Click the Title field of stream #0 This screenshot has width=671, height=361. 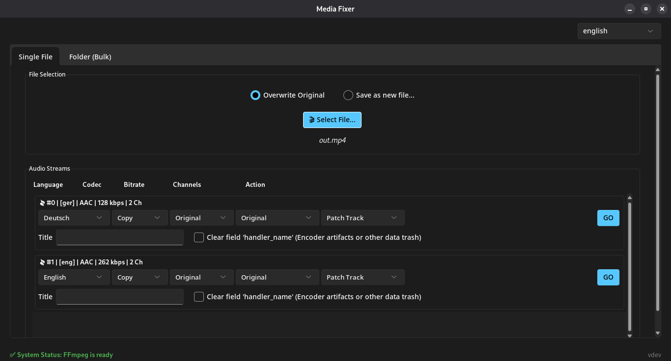click(120, 237)
